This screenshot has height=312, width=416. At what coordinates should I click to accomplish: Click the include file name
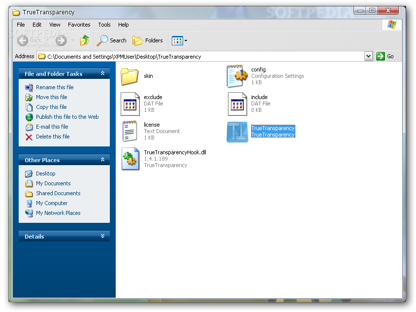[259, 97]
